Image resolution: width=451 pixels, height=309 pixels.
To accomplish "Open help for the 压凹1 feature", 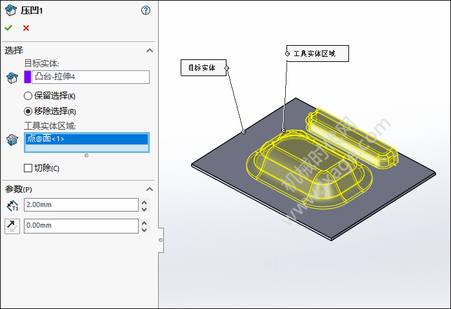I will (x=146, y=11).
